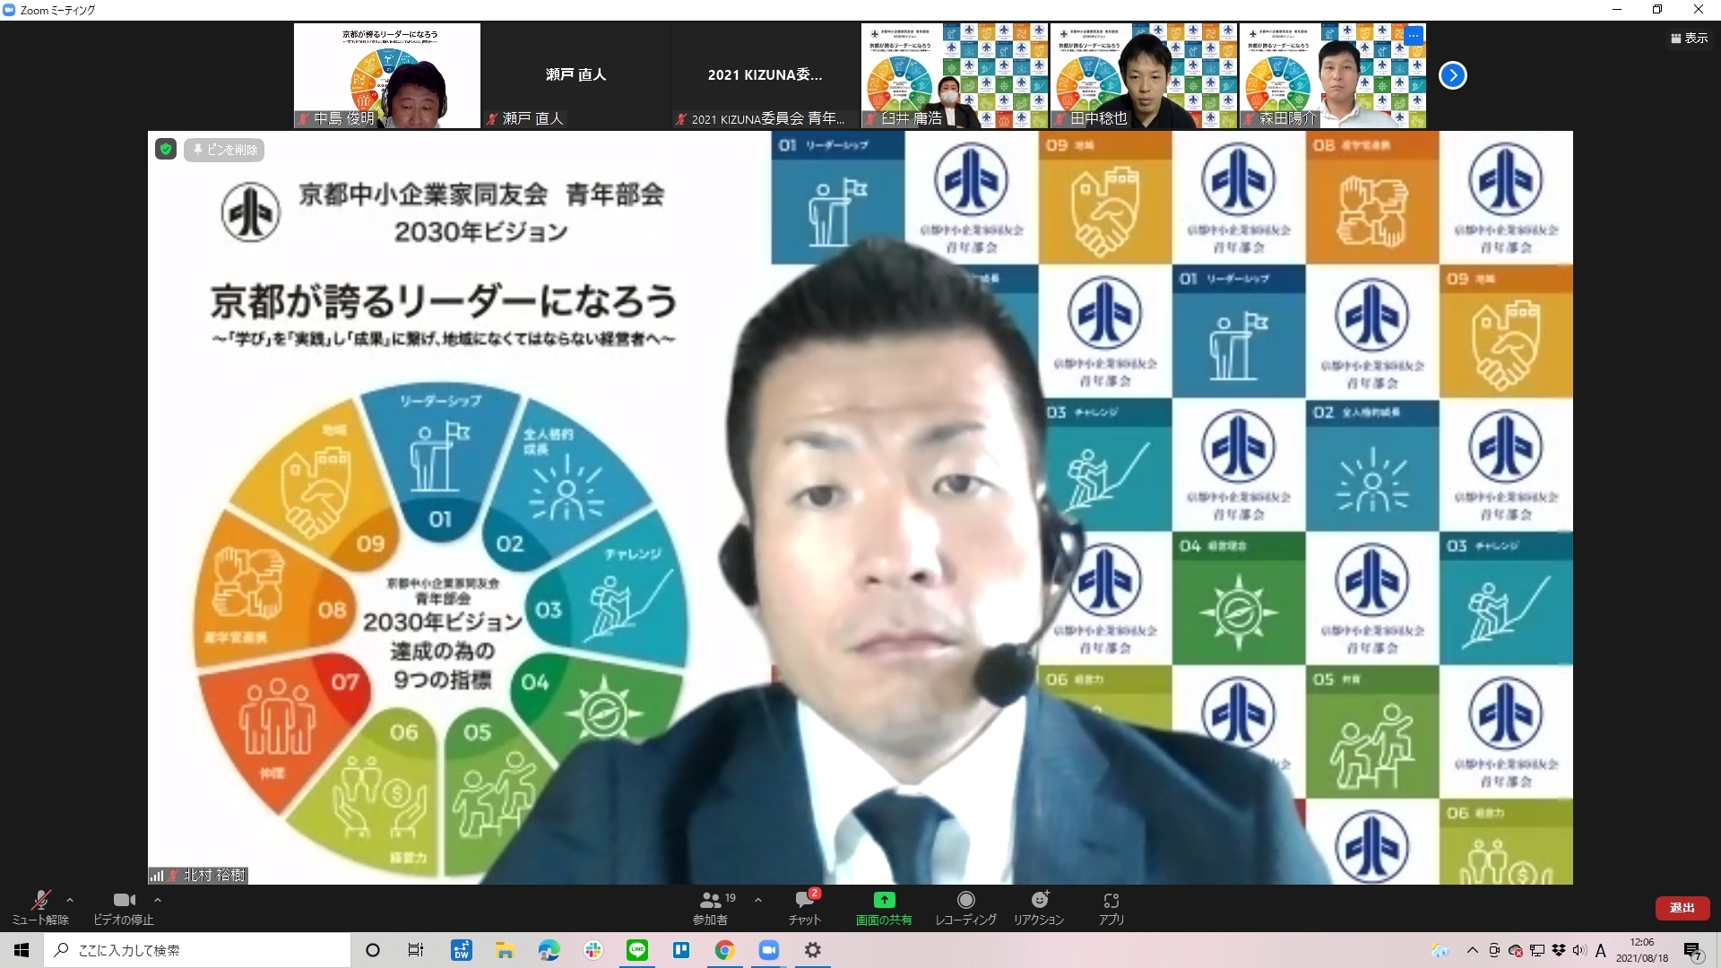Open File Explorer from taskbar
1721x968 pixels.
[505, 950]
